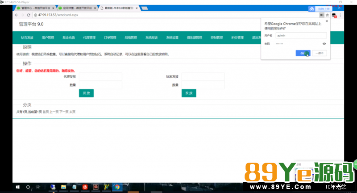The width and height of the screenshot is (357, 193).
Task: Open the 用户管理 menu item
Action: coord(48,38)
